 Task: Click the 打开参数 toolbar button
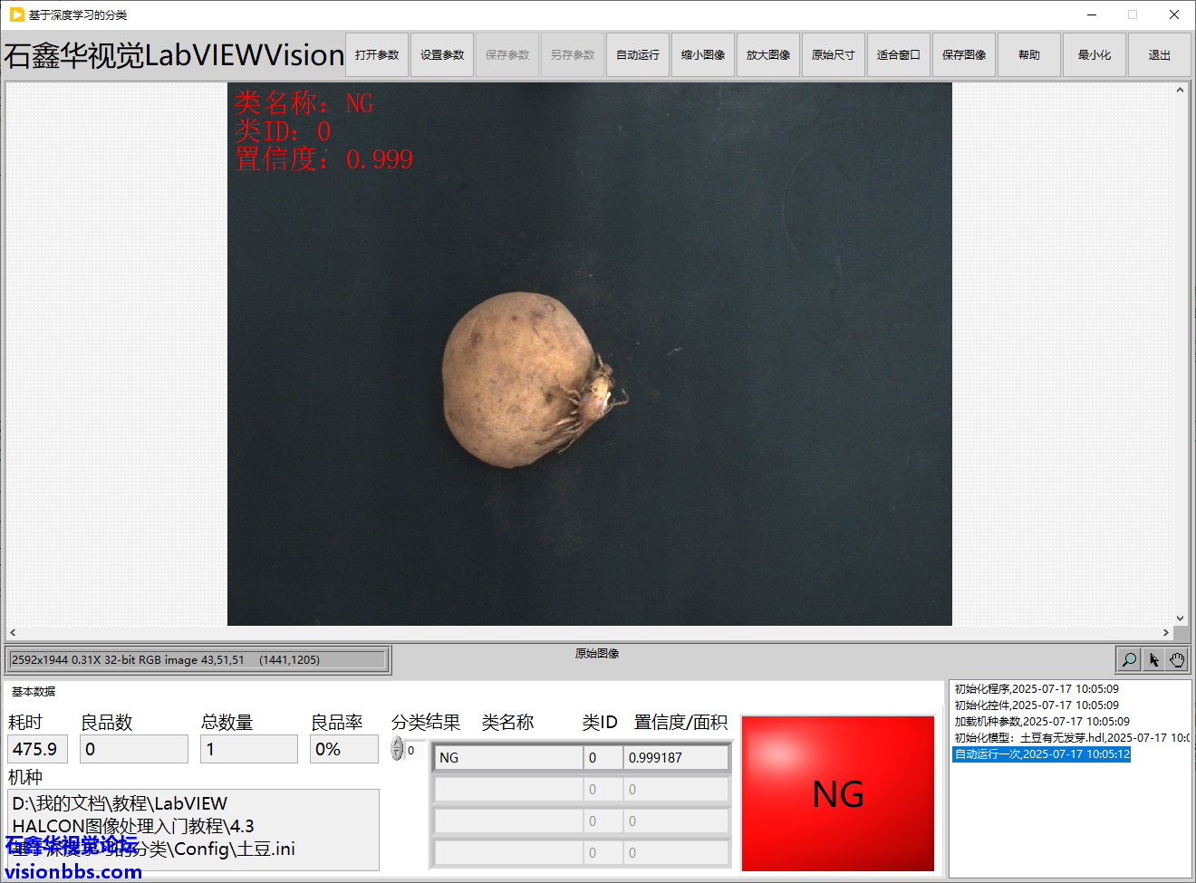coord(377,55)
